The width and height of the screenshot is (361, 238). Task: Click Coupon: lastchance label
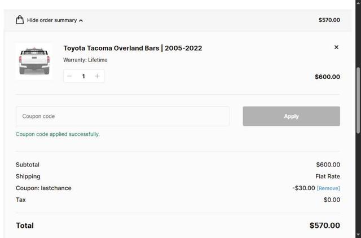tap(43, 188)
